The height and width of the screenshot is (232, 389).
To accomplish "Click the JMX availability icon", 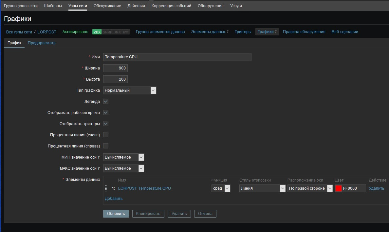I will pyautogui.click(x=118, y=32).
